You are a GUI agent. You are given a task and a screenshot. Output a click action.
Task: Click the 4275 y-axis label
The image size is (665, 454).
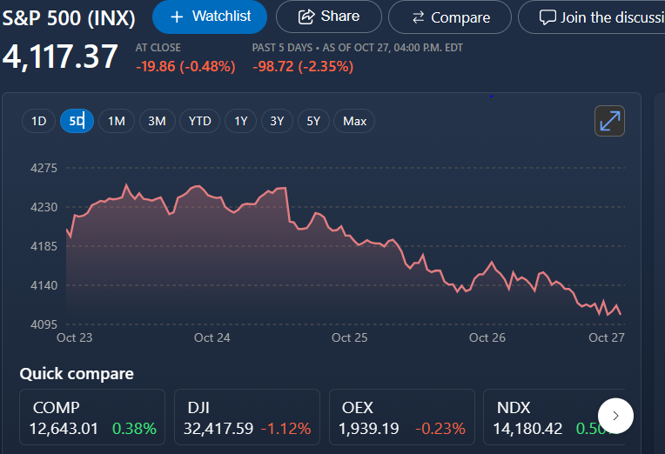pos(44,168)
